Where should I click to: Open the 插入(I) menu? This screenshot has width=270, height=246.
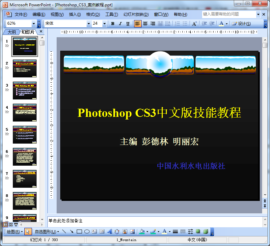click(75, 14)
